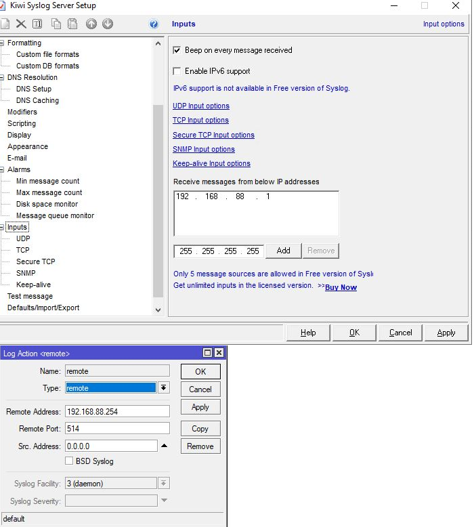Collapse the DNS Resolution tree node
474x527 pixels.
click(x=2, y=77)
